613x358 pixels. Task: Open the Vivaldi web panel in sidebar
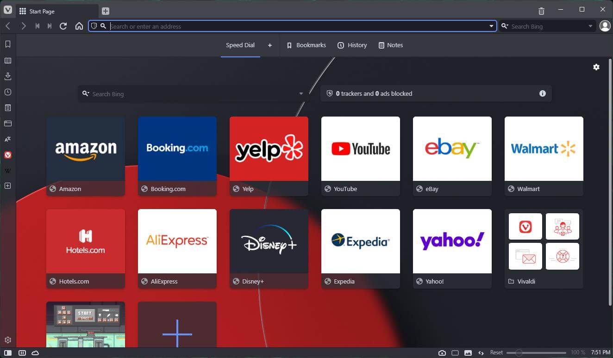click(8, 155)
